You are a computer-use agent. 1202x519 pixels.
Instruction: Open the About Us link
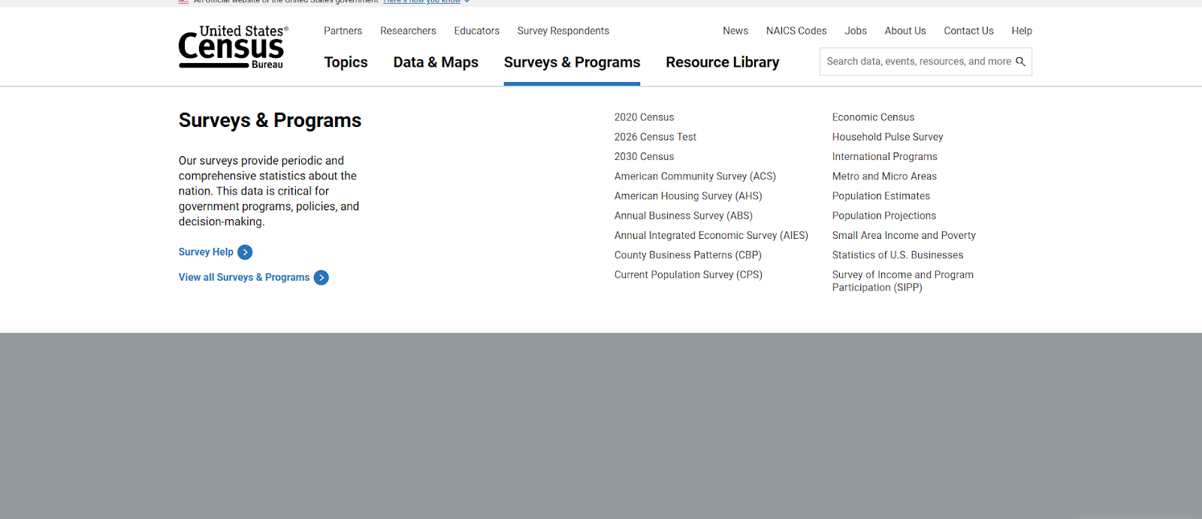(905, 31)
